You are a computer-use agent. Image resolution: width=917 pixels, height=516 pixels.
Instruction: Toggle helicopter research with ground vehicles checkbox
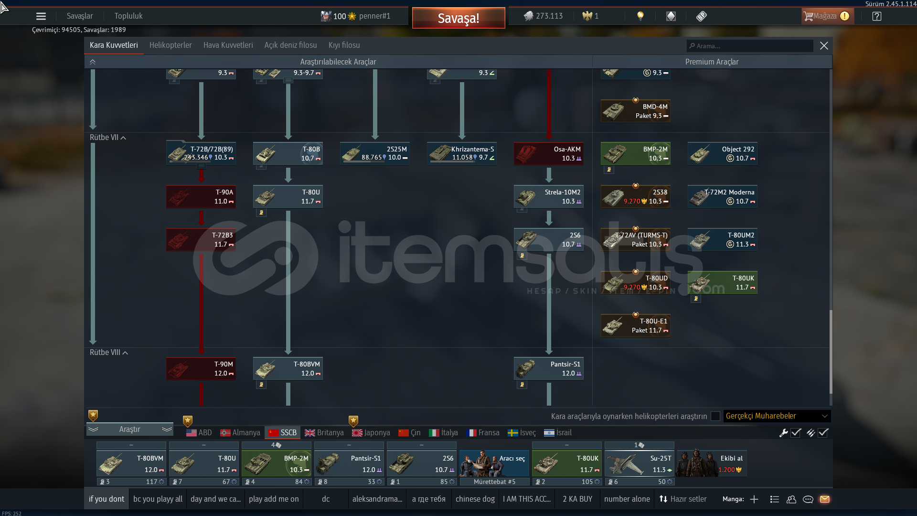coord(715,416)
